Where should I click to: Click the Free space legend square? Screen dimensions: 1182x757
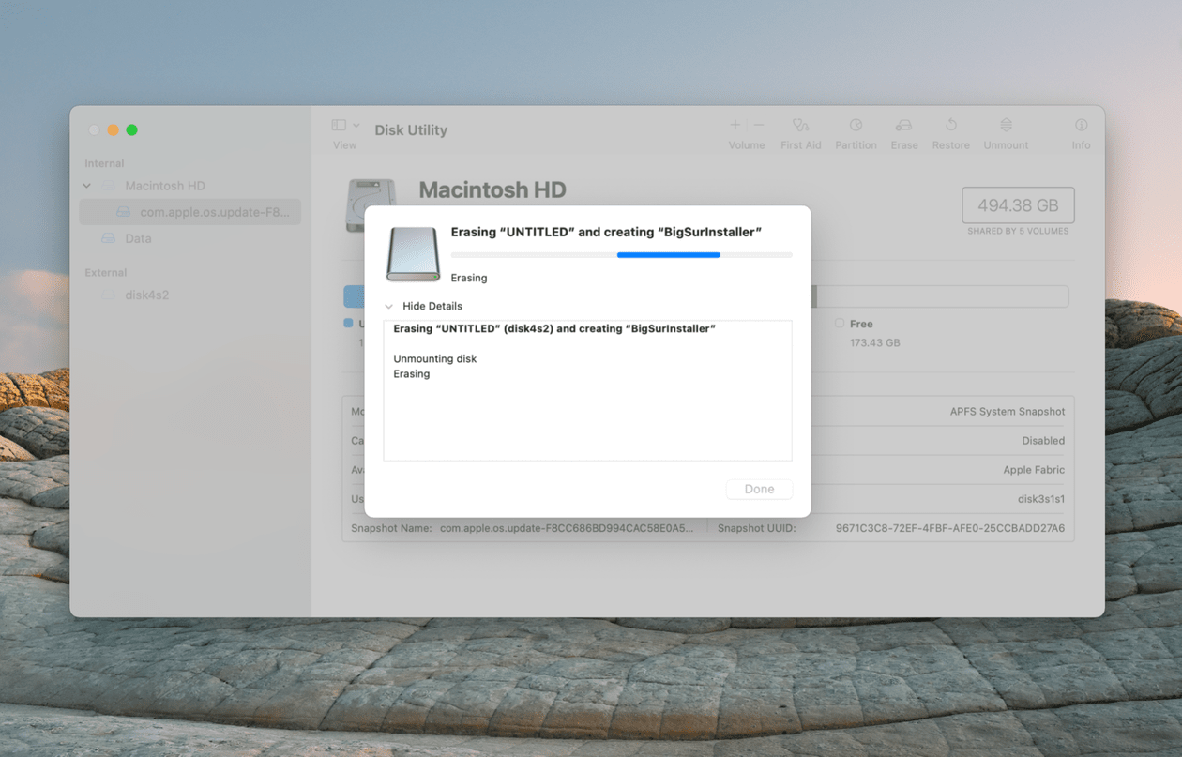[x=840, y=324]
